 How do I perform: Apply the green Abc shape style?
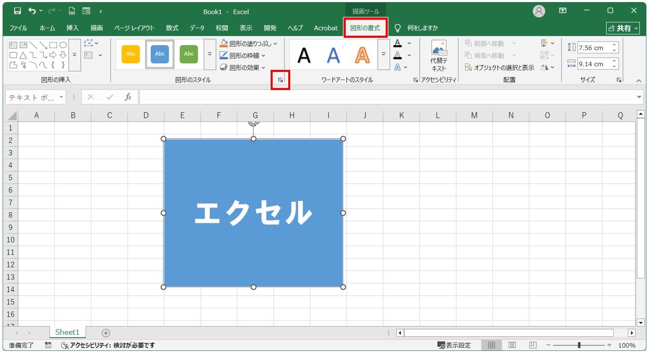(189, 54)
